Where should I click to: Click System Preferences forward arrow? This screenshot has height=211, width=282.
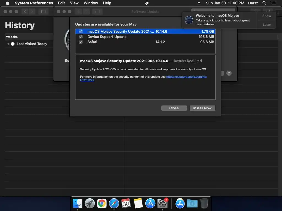(x=86, y=12)
